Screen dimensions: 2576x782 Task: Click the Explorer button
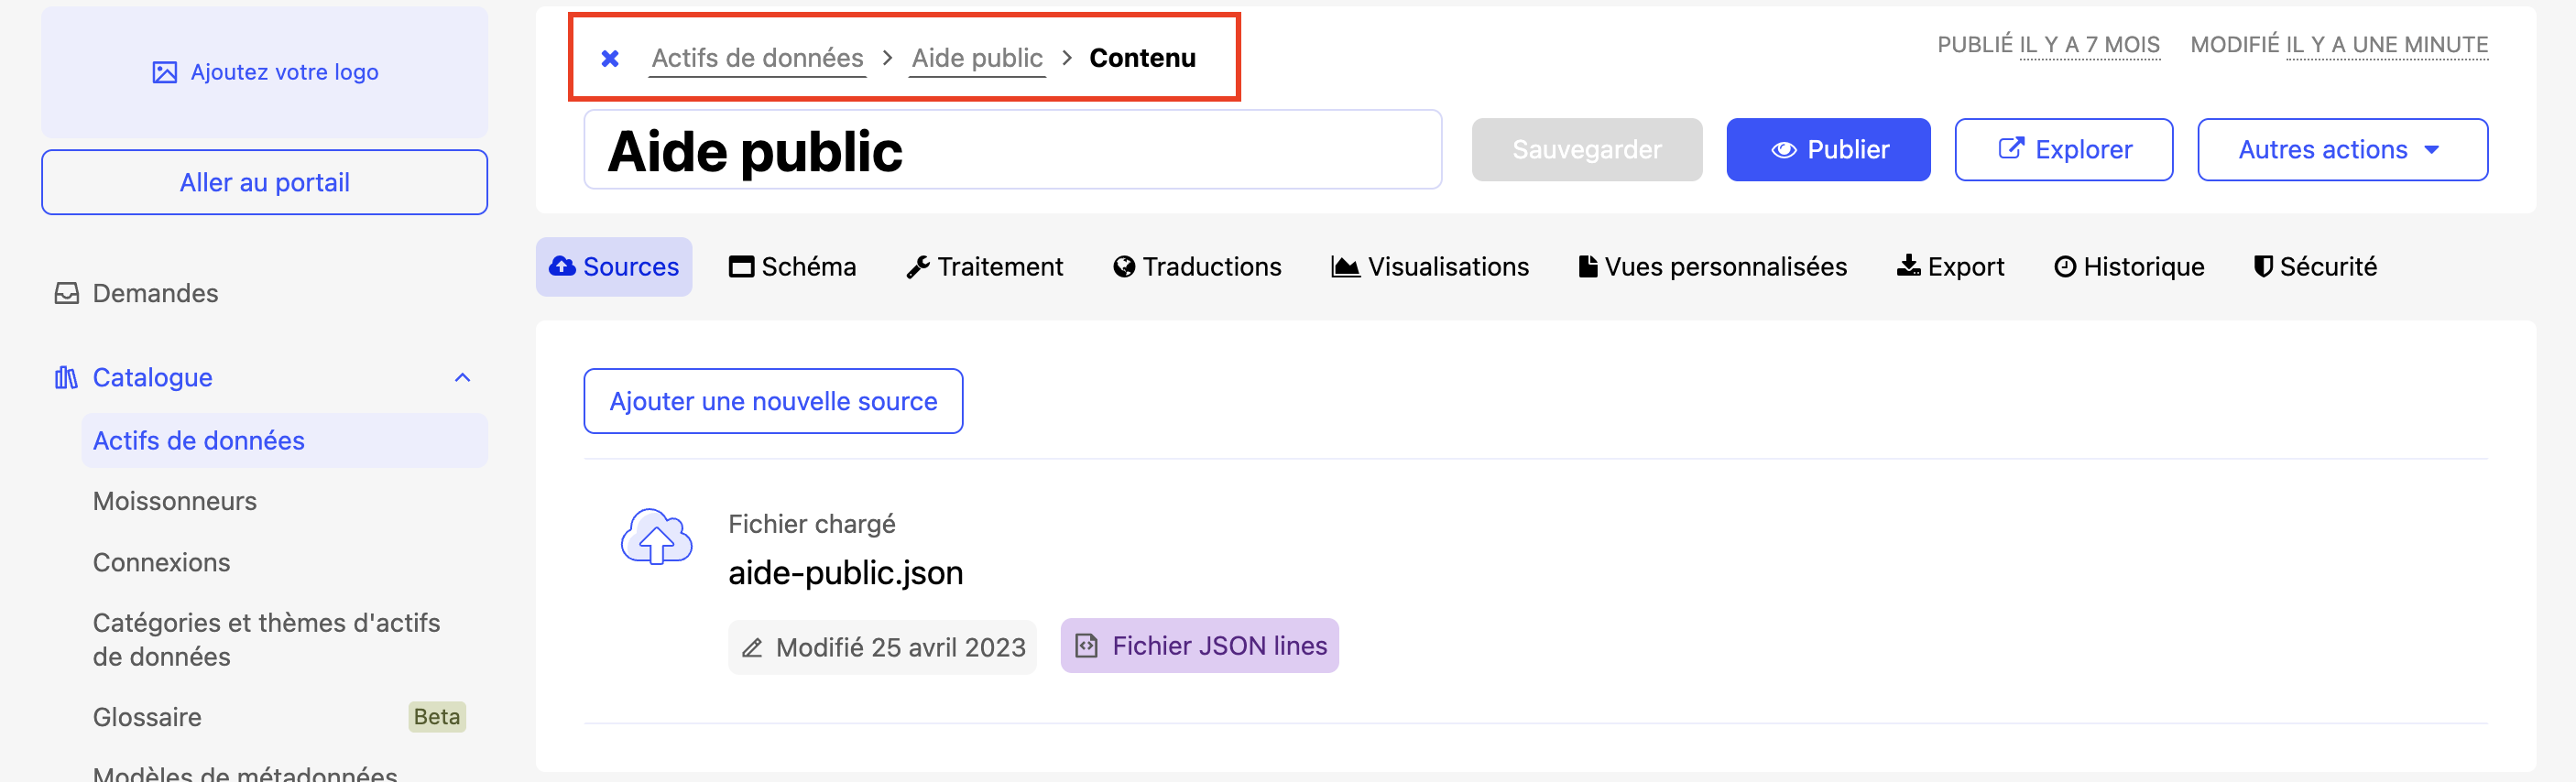[2063, 150]
